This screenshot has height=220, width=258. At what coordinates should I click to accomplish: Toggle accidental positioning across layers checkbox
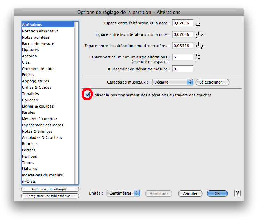[88, 95]
